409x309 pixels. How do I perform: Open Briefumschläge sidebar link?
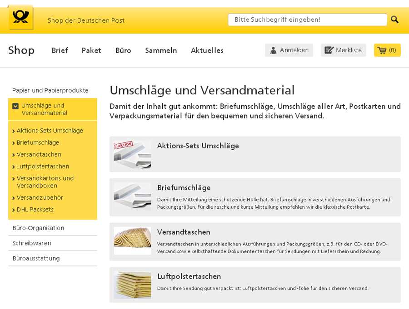coord(38,142)
